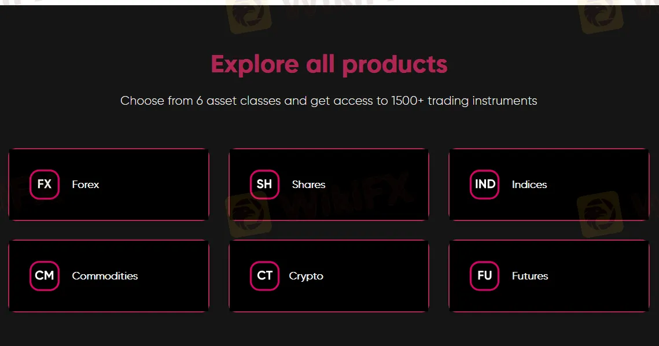659x346 pixels.
Task: Click the CT Crypto icon badge
Action: pos(264,276)
